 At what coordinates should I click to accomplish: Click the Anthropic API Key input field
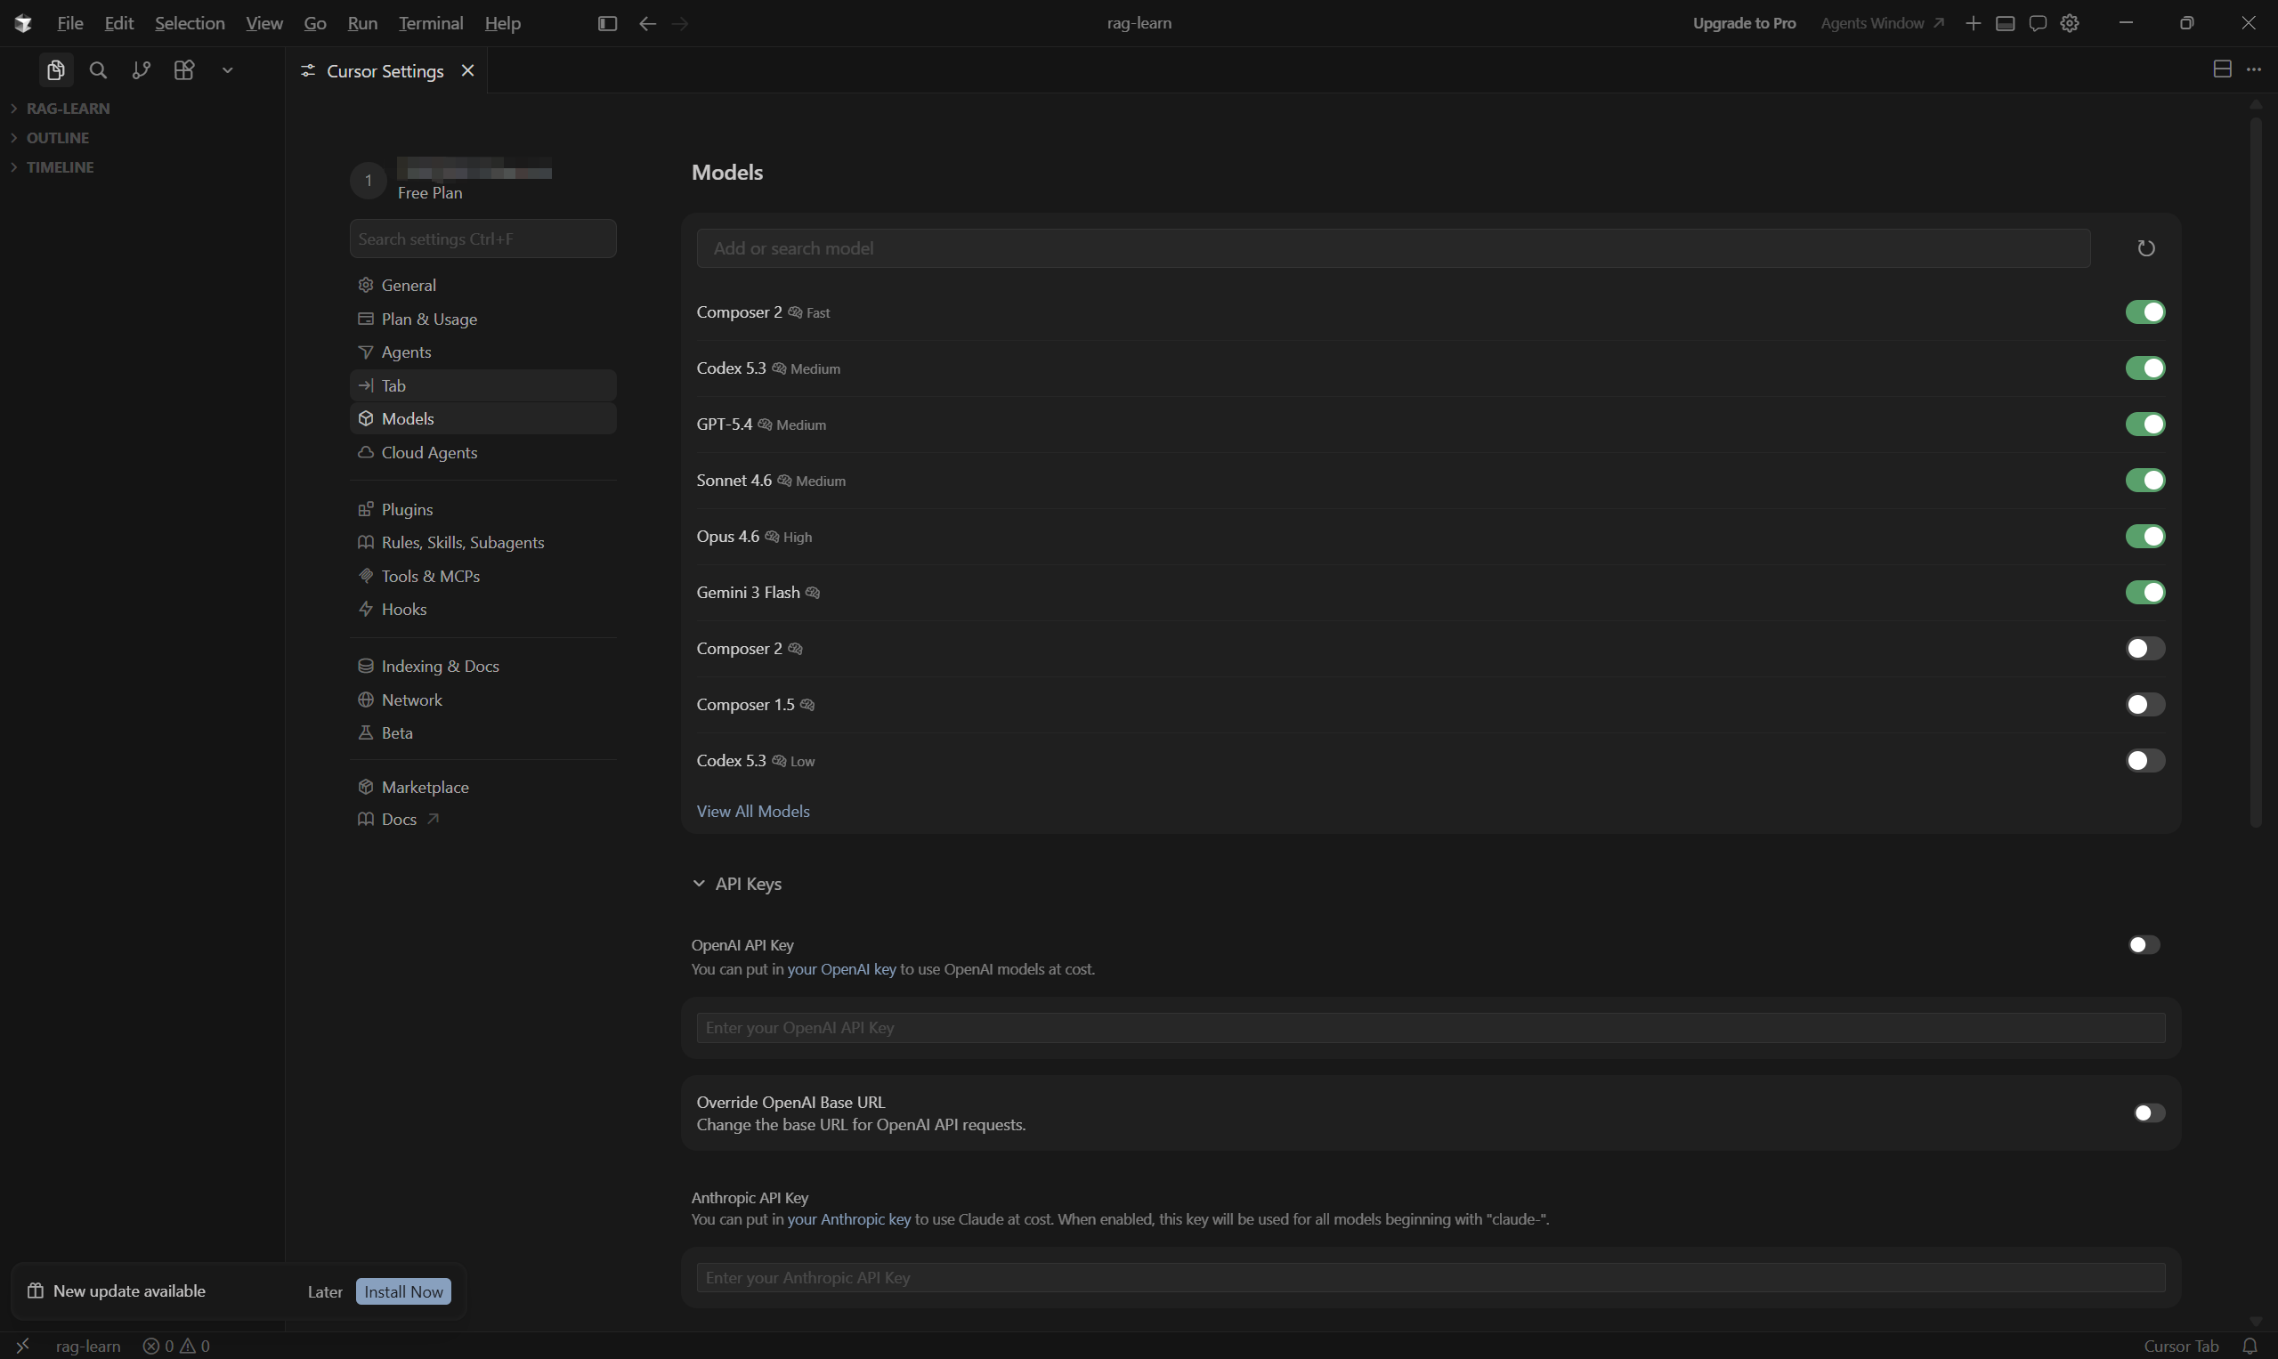[1431, 1277]
